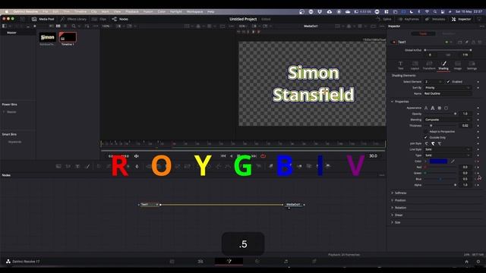The height and width of the screenshot is (273, 486).
Task: Open the Sort By Priority dropdown
Action: tap(447, 88)
